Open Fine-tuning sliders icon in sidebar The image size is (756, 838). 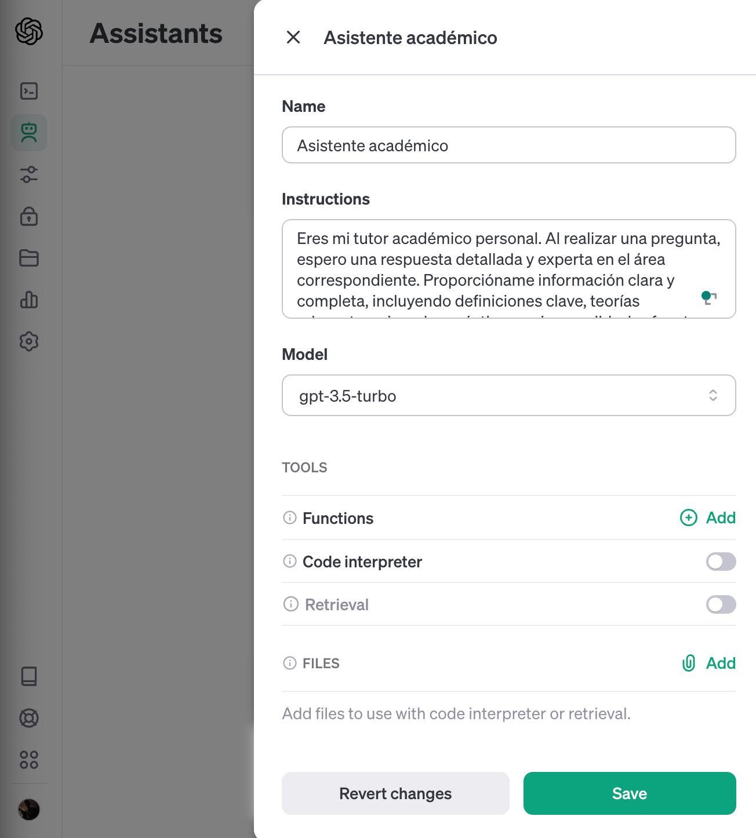(x=29, y=174)
